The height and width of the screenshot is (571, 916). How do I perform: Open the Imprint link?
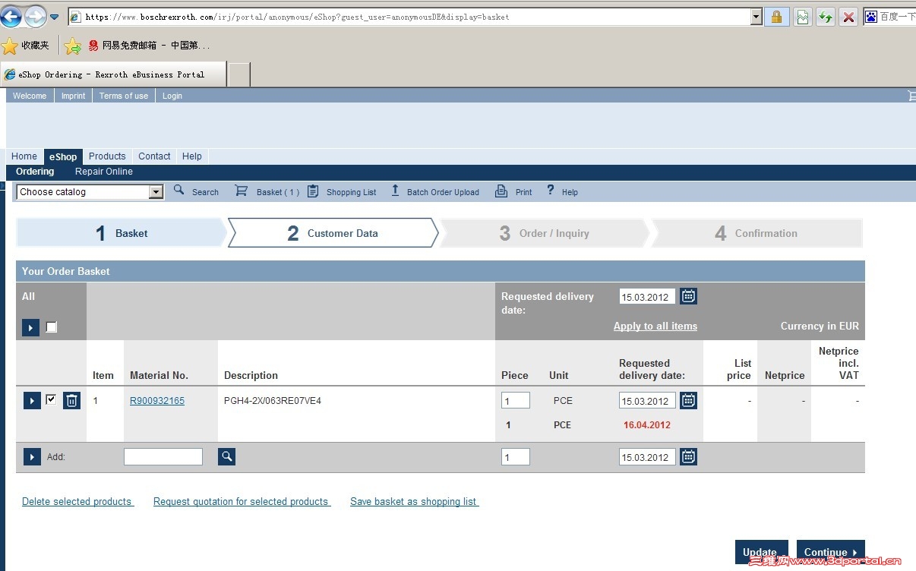(x=74, y=96)
